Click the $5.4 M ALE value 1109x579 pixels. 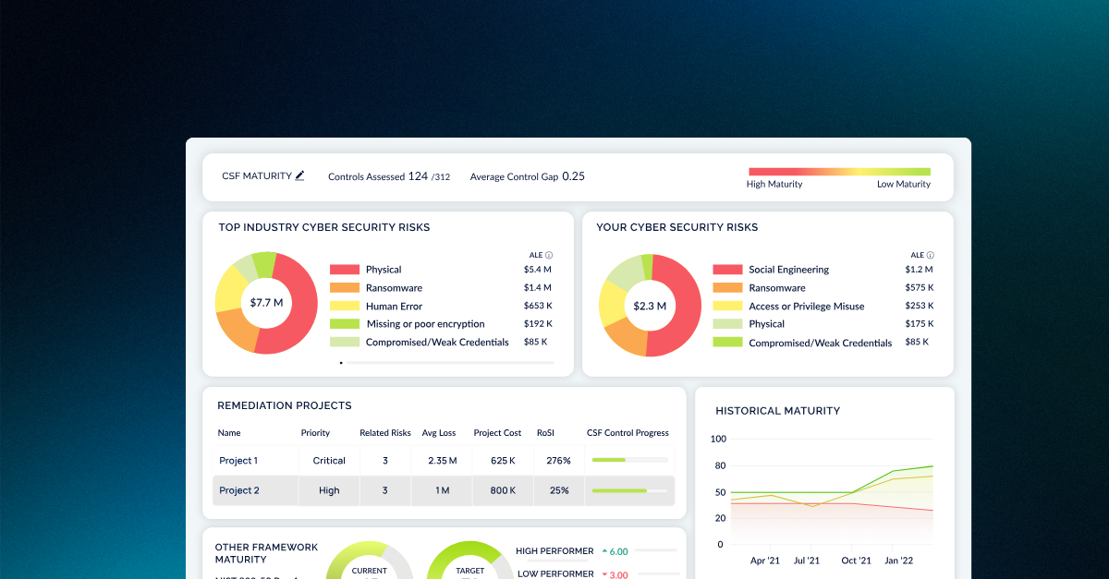click(537, 270)
